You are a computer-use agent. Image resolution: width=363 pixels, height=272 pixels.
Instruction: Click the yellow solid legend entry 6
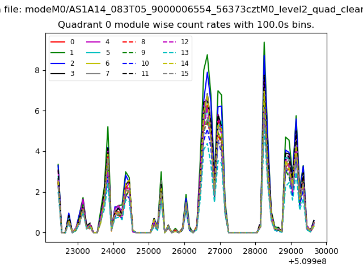(x=92, y=63)
